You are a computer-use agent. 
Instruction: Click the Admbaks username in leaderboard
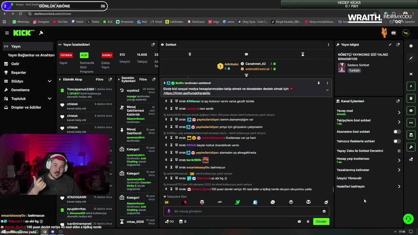(231, 64)
